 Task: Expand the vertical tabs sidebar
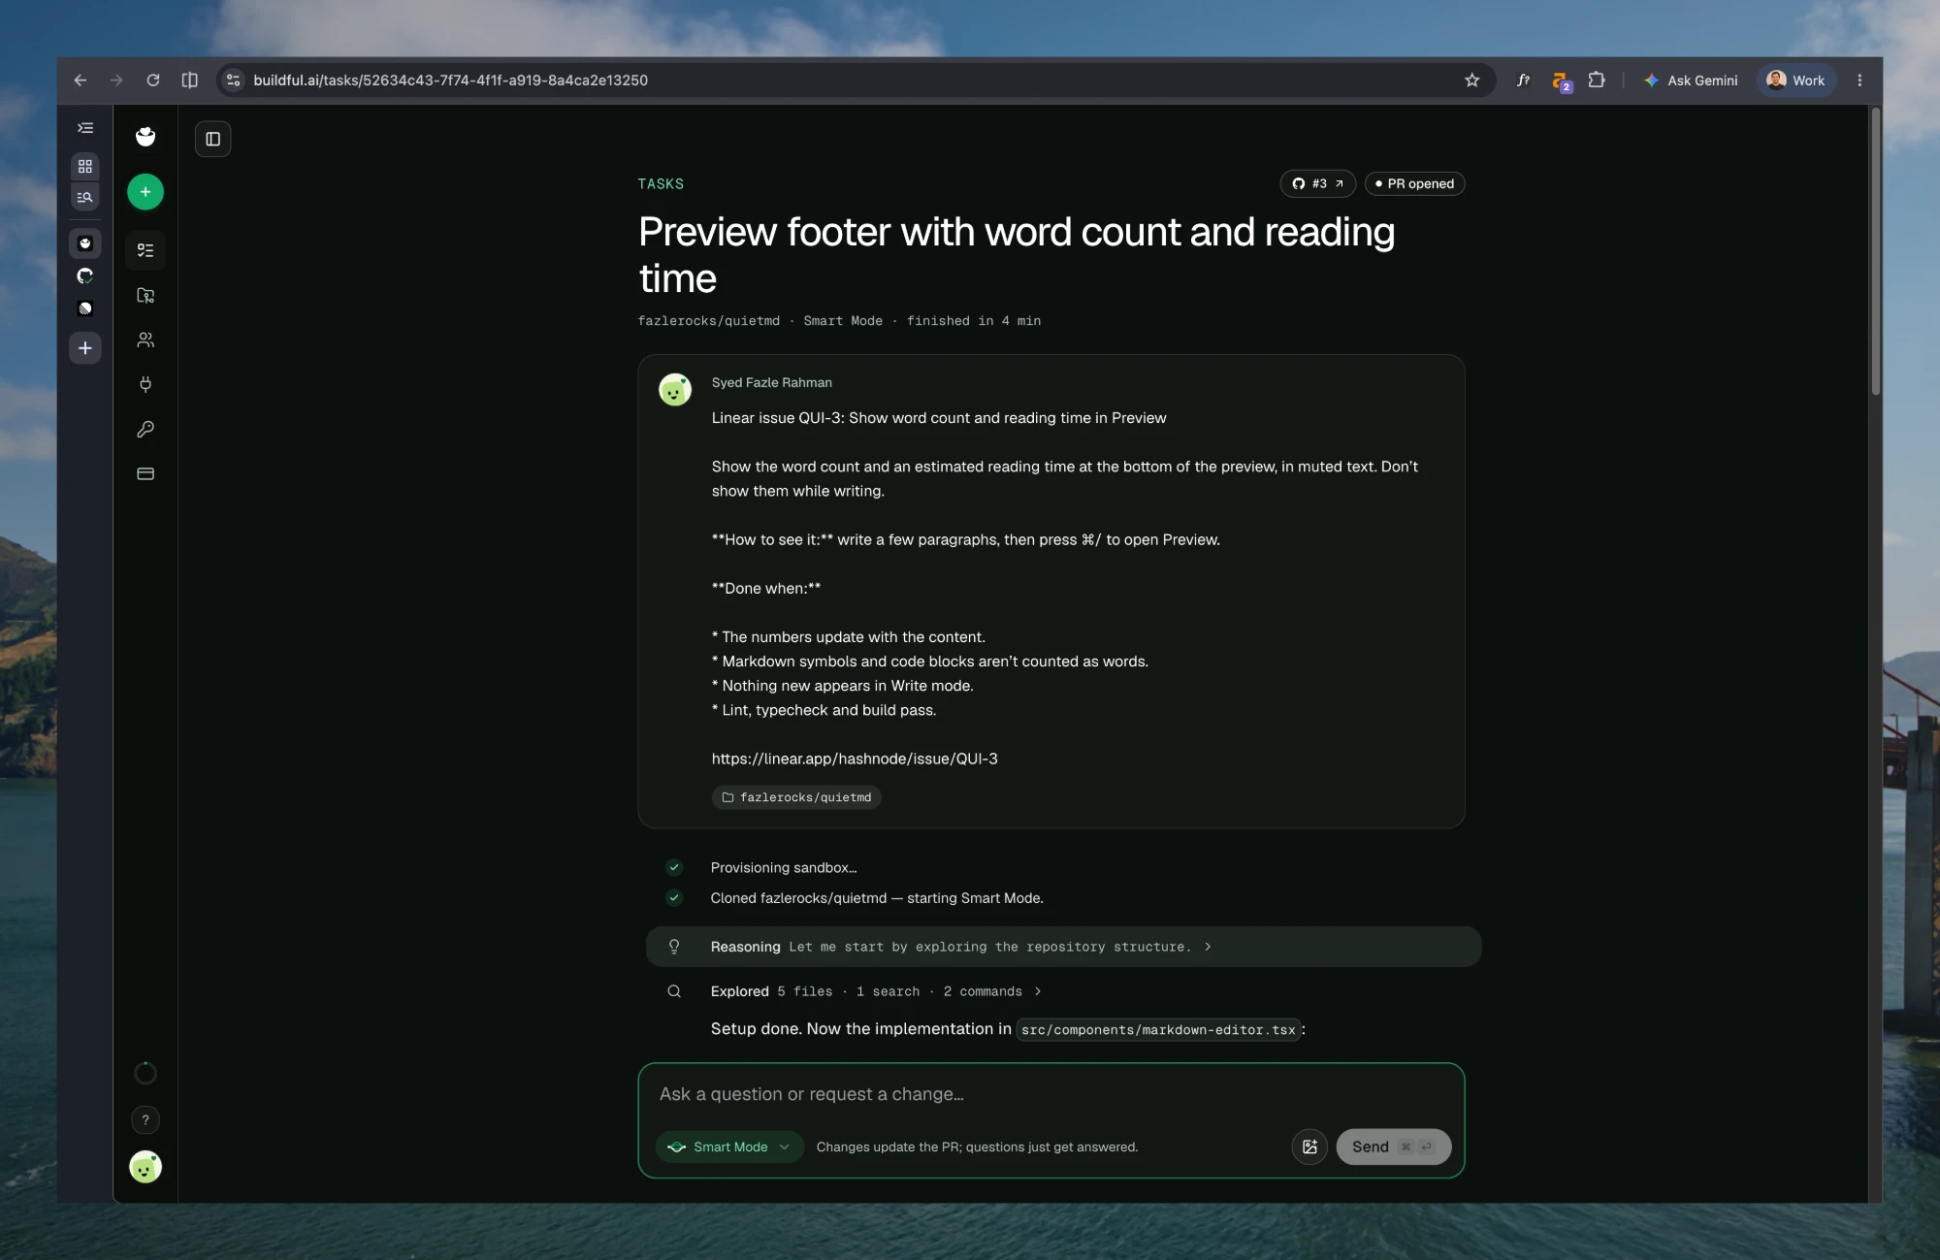85,128
